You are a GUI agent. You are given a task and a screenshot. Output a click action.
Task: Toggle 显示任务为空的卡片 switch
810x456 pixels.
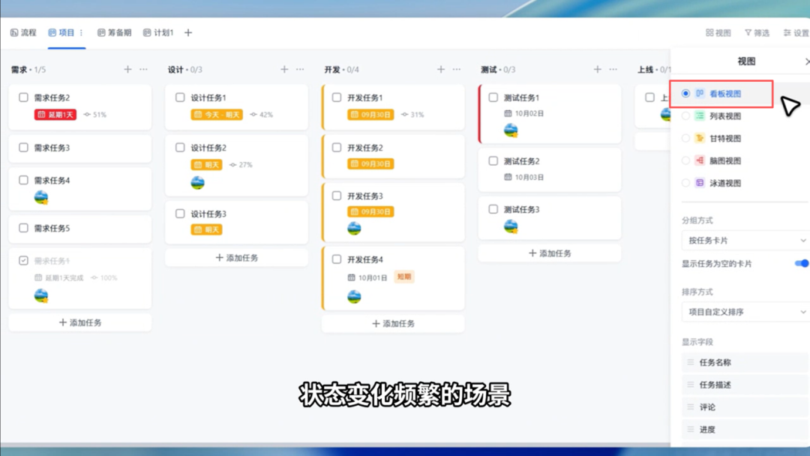coord(802,263)
